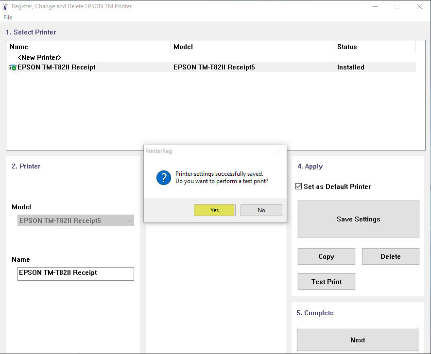The image size is (431, 354).
Task: Click the Test Print button
Action: coord(326,282)
